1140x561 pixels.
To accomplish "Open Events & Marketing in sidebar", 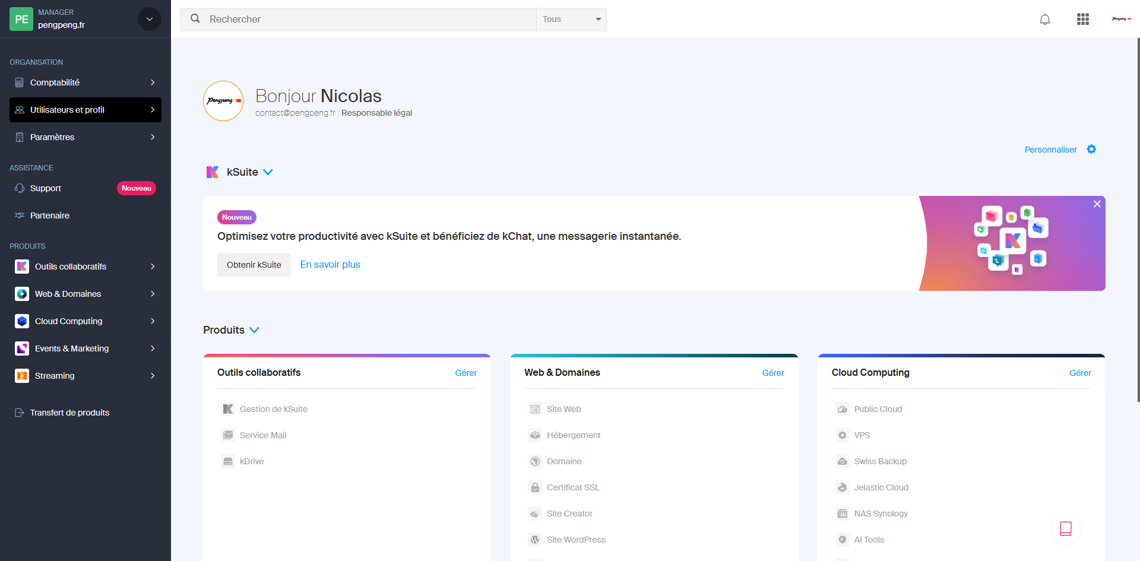I will [x=85, y=348].
